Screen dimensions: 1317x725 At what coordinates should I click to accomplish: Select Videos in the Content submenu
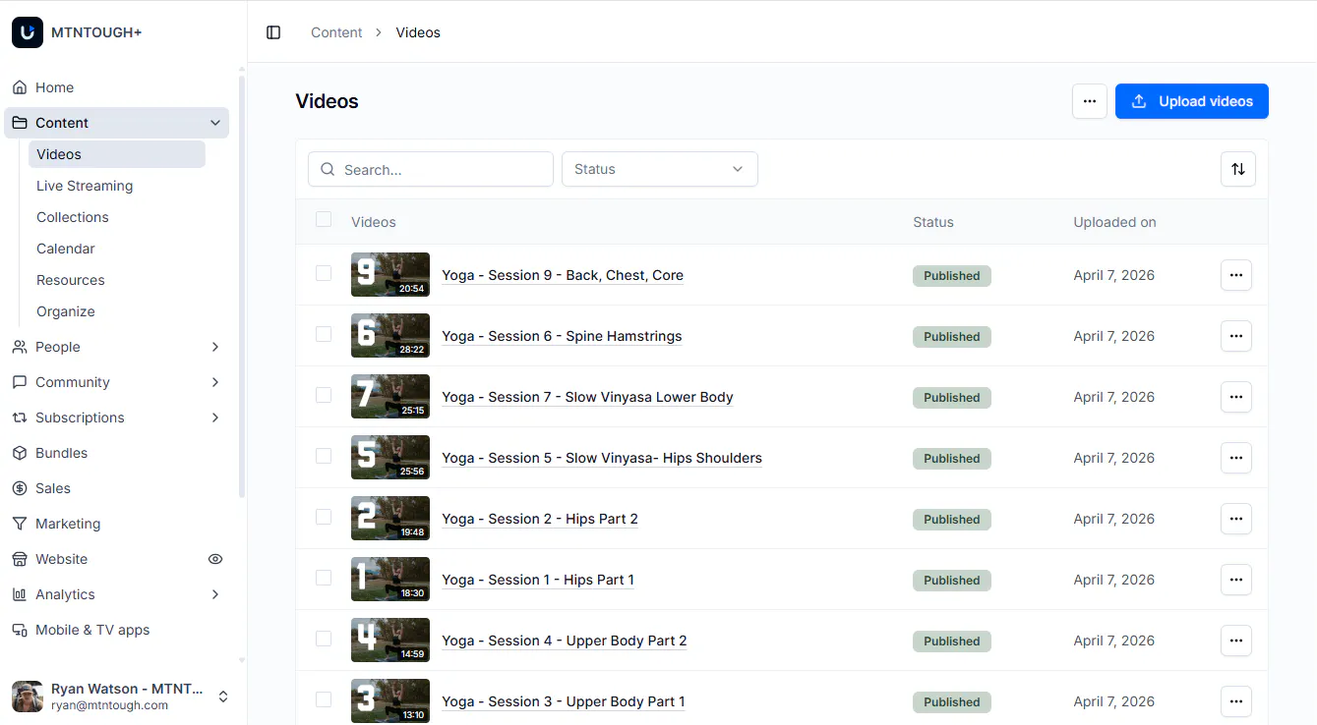[117, 154]
